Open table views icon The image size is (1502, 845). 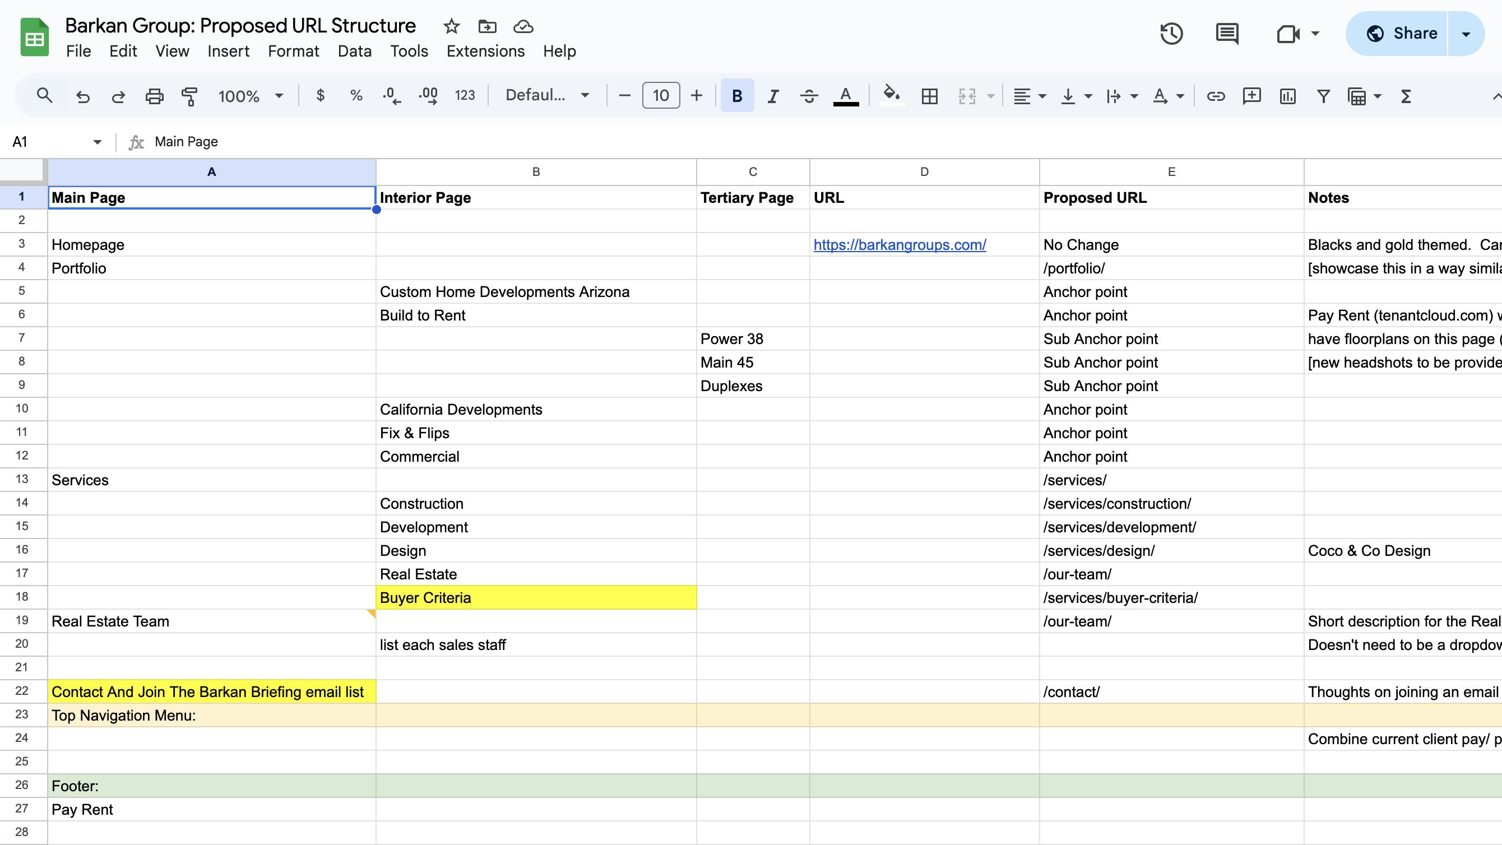pyautogui.click(x=1357, y=96)
